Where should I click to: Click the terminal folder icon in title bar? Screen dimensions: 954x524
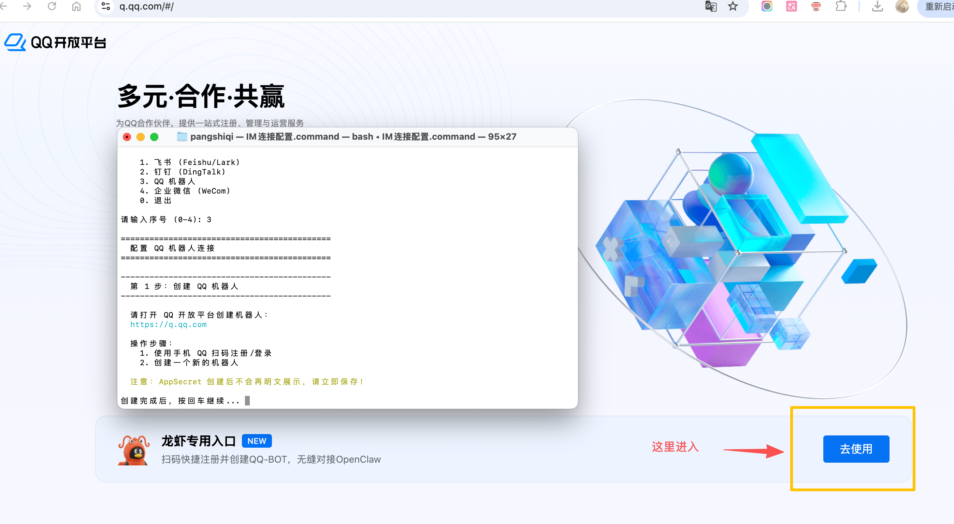[182, 137]
